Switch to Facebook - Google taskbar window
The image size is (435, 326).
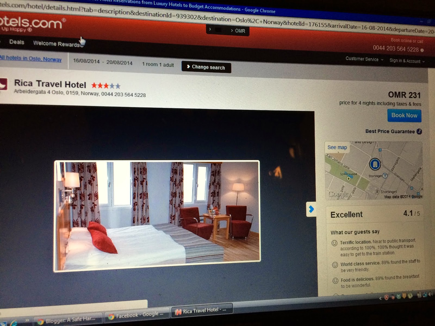137,315
